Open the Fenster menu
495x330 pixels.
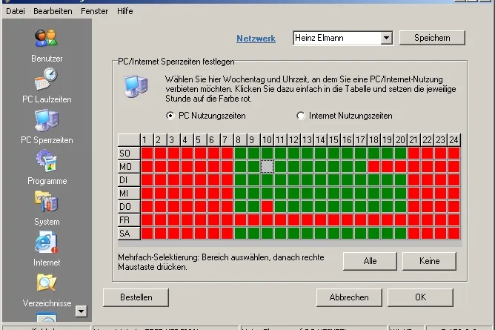coord(94,11)
